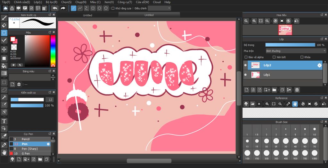Check the Bảo vệ alpha option
Viewport: 328px width, 168px height.
coord(246,57)
